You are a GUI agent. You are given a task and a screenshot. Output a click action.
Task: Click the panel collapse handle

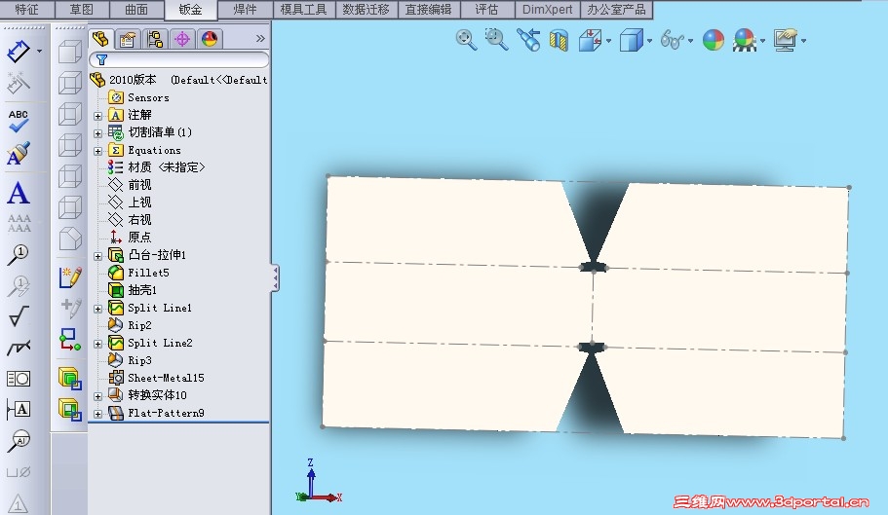(275, 278)
